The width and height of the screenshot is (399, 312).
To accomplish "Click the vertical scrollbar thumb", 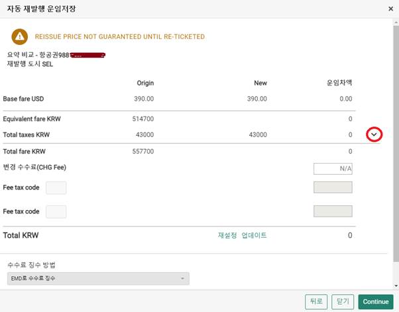I will [396, 144].
